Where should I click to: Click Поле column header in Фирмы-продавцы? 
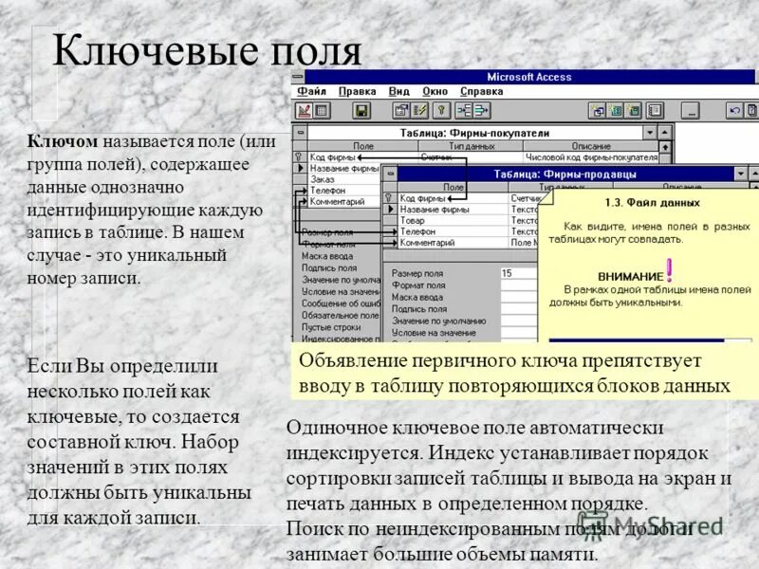coord(454,187)
